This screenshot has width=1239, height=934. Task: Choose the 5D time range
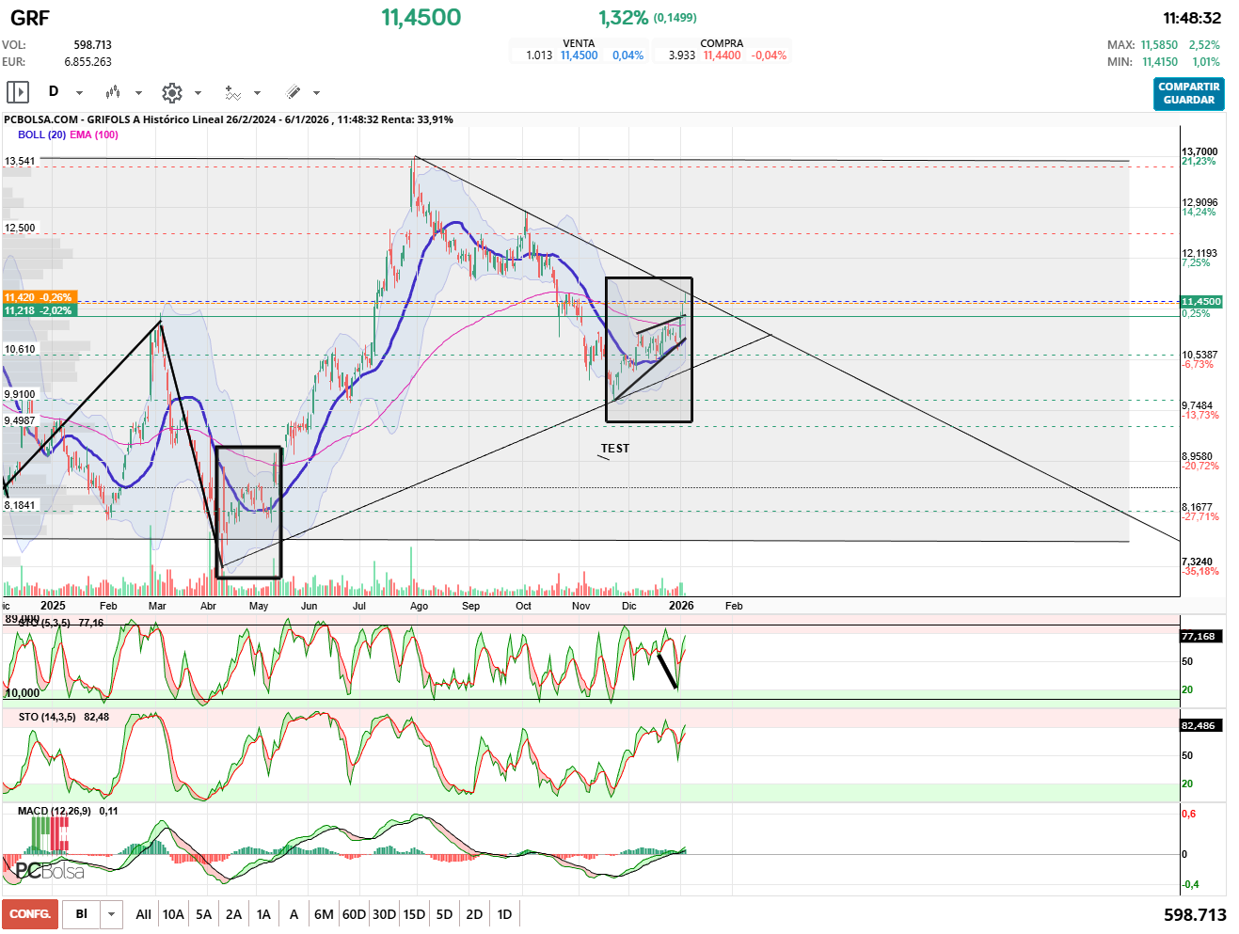point(444,914)
